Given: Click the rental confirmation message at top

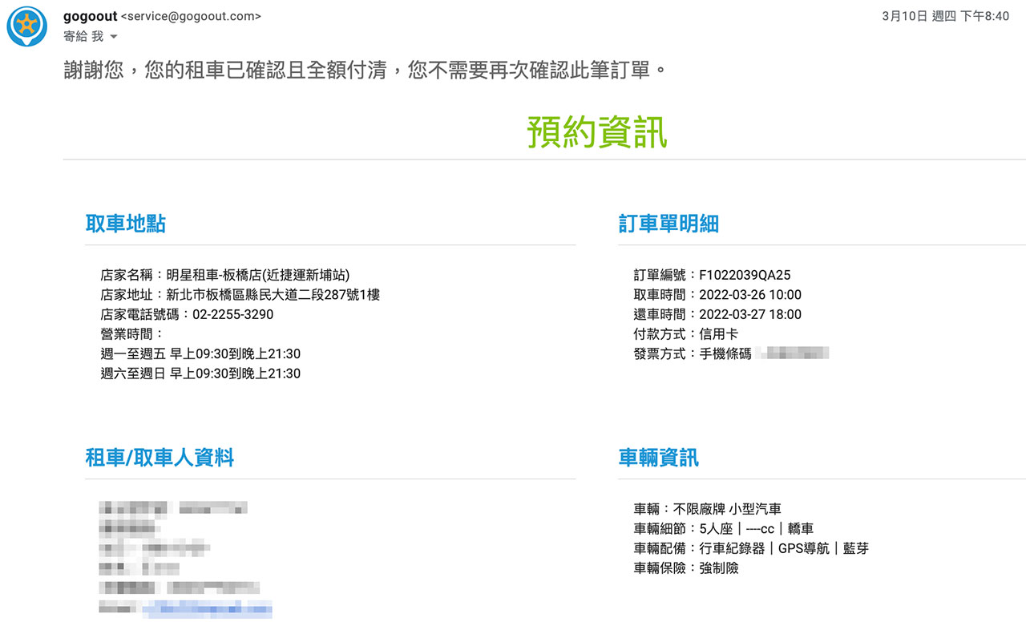Looking at the screenshot, I should (x=365, y=70).
